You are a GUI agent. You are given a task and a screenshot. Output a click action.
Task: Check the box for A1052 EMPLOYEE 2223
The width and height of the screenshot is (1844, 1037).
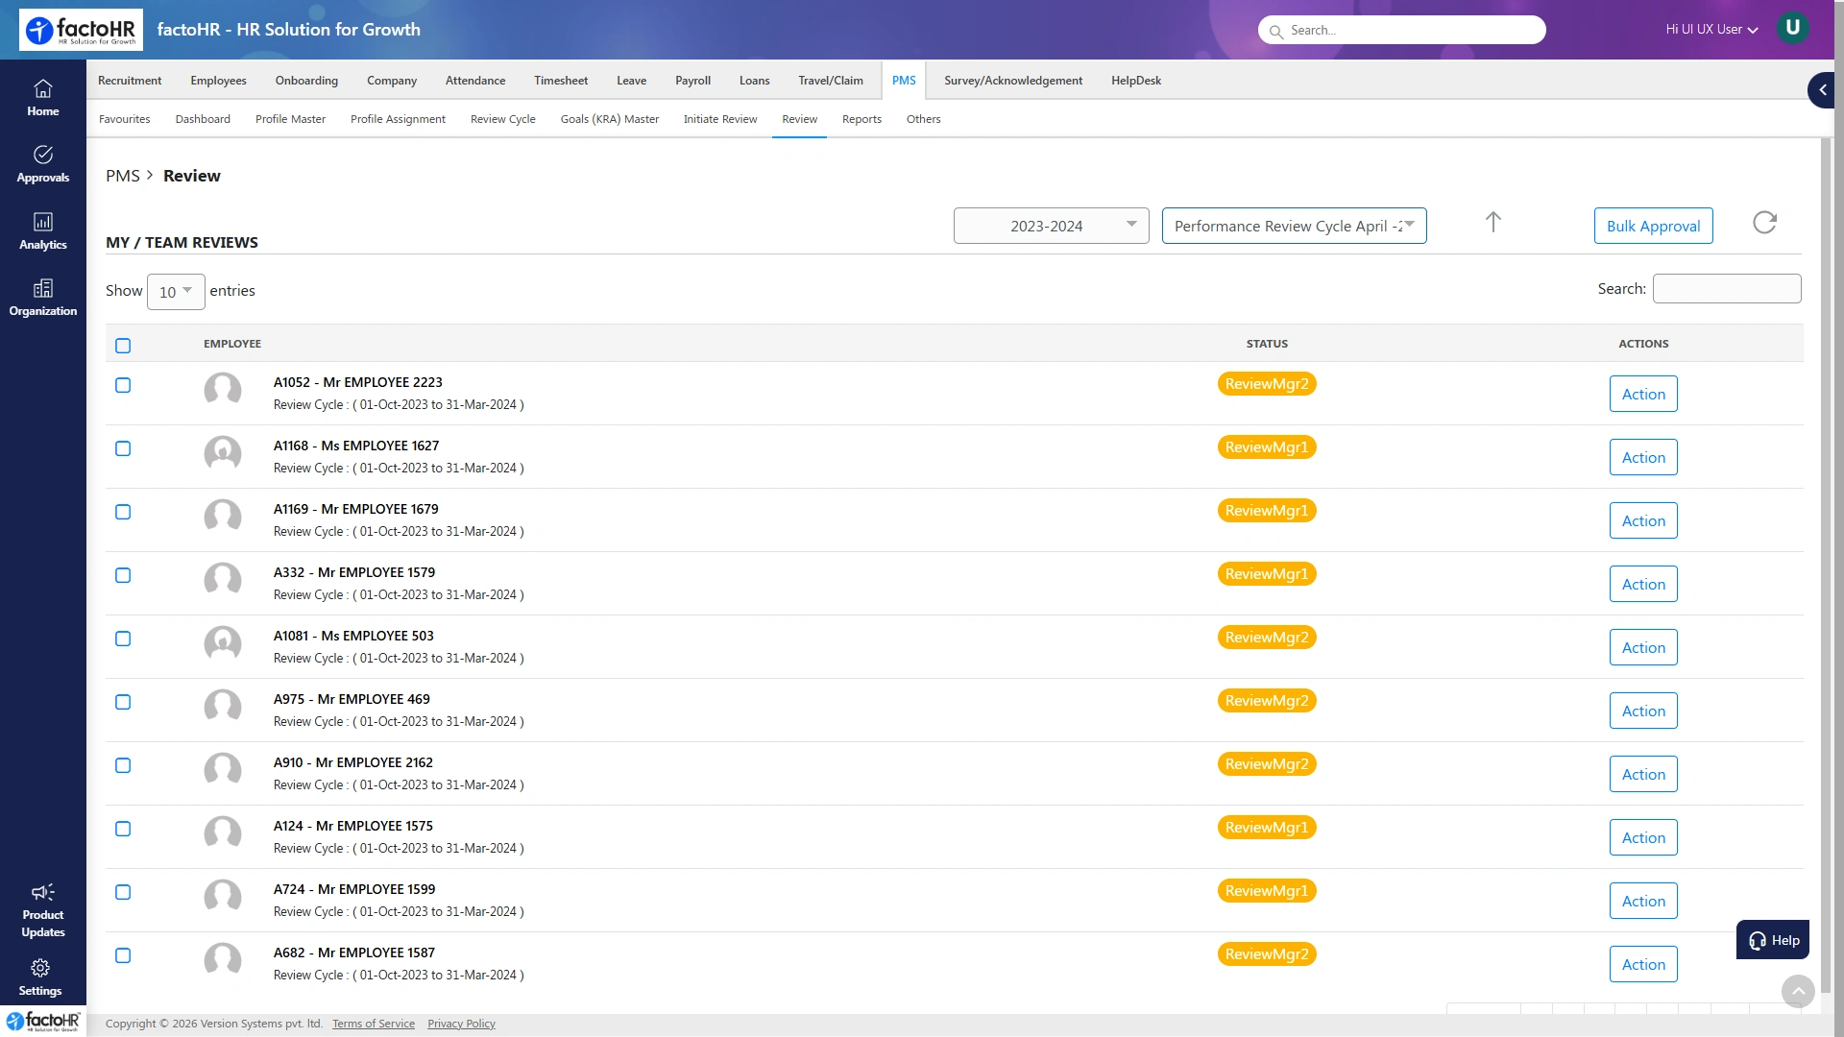click(x=123, y=385)
